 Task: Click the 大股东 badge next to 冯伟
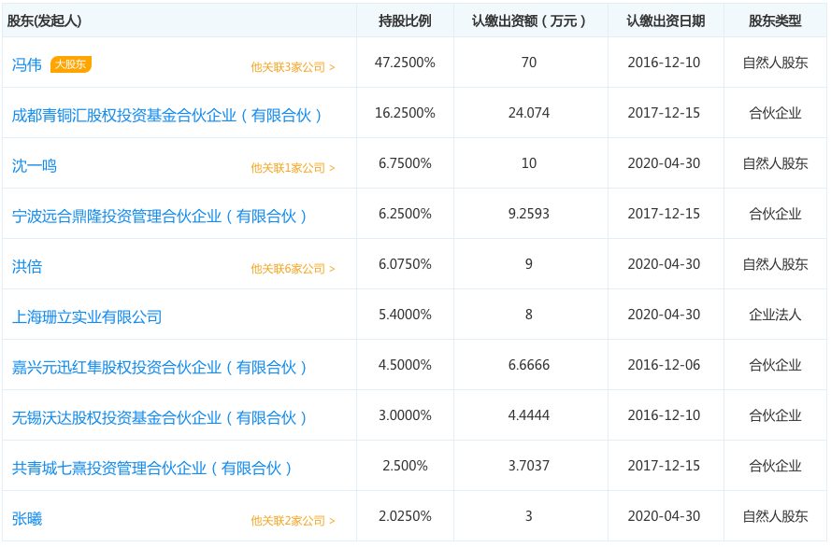click(x=71, y=64)
